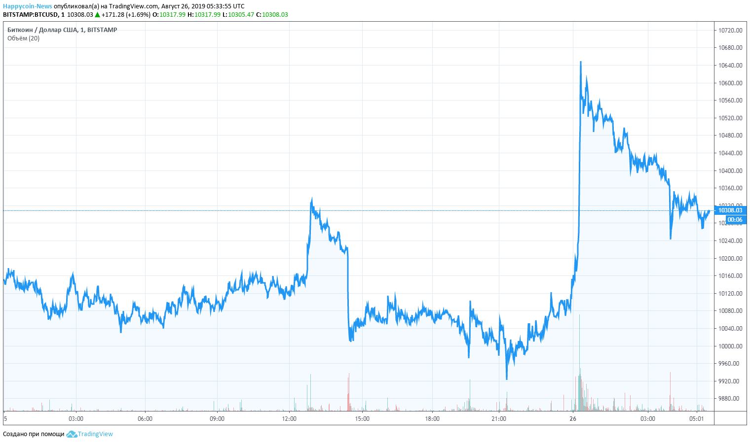Click the 15:00 time axis label
This screenshot has height=443, width=750.
[362, 419]
